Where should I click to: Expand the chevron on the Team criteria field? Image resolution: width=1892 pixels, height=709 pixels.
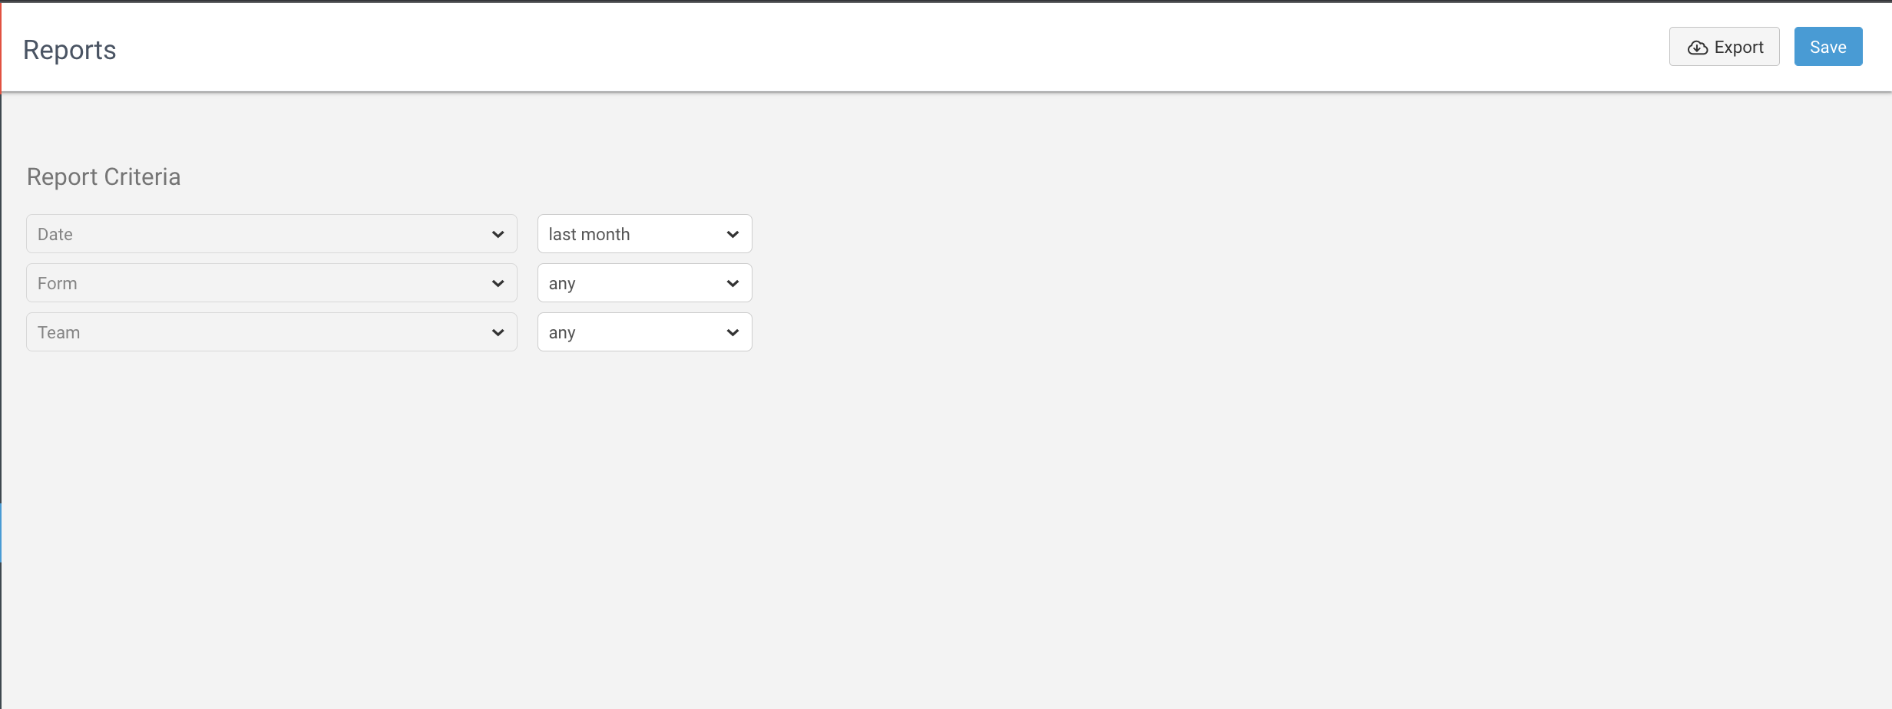pos(498,331)
